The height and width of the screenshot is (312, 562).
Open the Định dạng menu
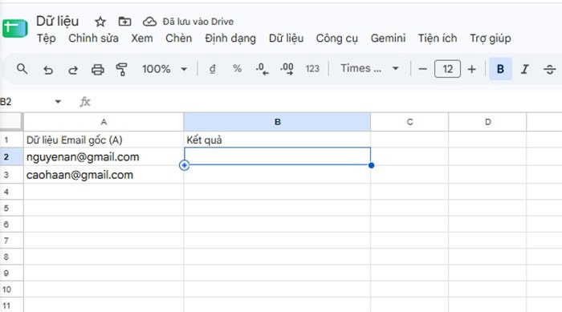[x=230, y=38]
